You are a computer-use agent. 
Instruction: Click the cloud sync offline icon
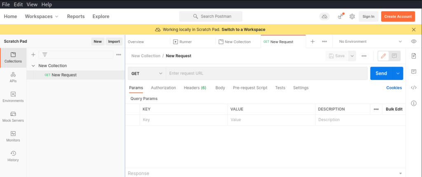click(x=324, y=16)
